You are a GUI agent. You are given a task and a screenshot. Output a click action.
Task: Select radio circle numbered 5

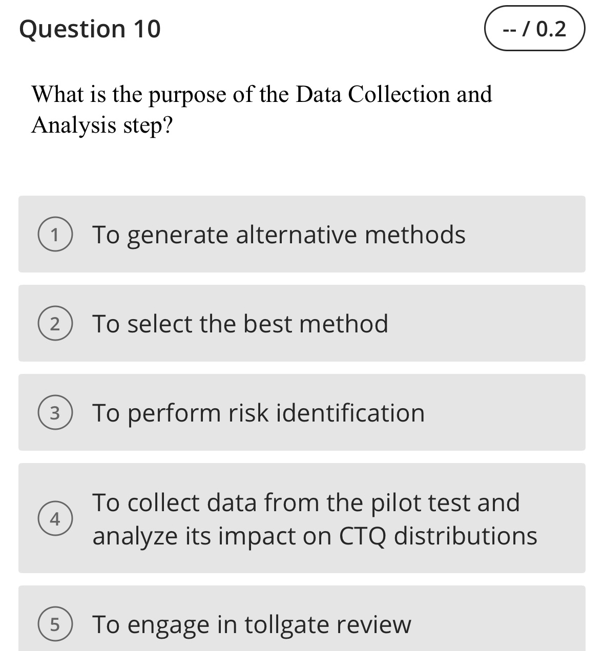[x=55, y=625]
